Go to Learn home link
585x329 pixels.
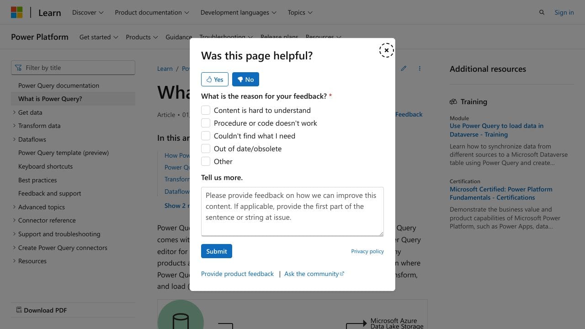[x=49, y=13]
